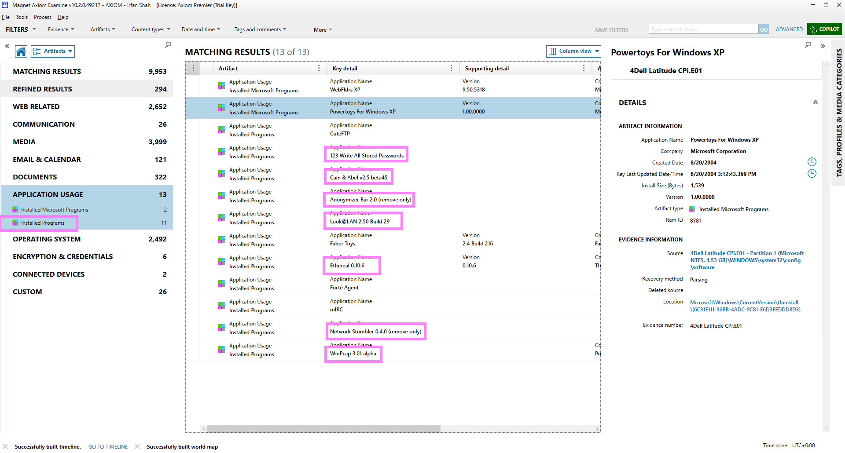Open the Artifacts explorer view dropdown
The height and width of the screenshot is (453, 845).
[x=53, y=51]
